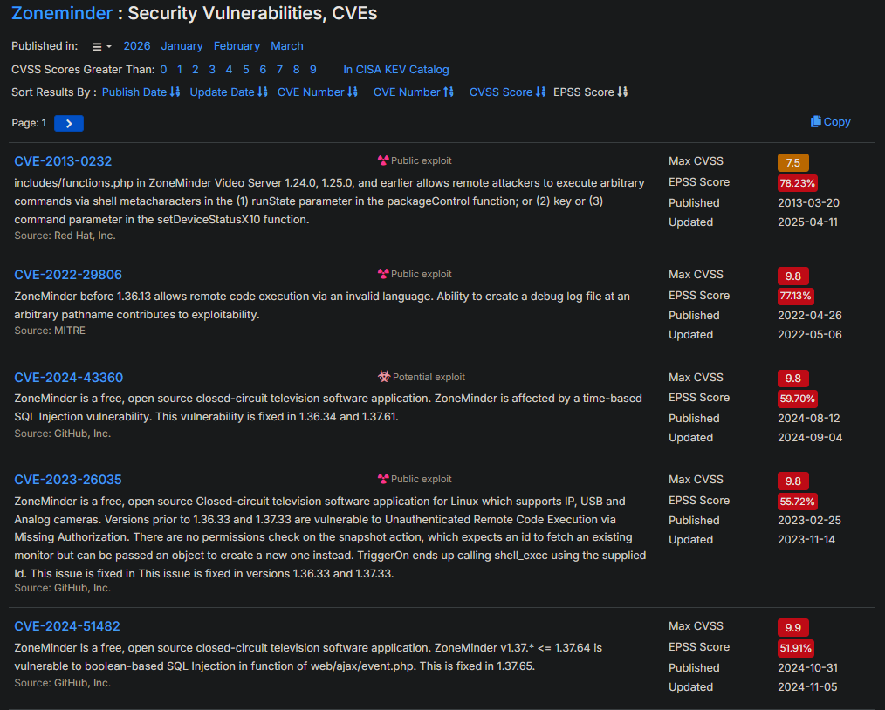Click the 55.72% EPSS score badge
This screenshot has height=710, width=885.
[797, 502]
